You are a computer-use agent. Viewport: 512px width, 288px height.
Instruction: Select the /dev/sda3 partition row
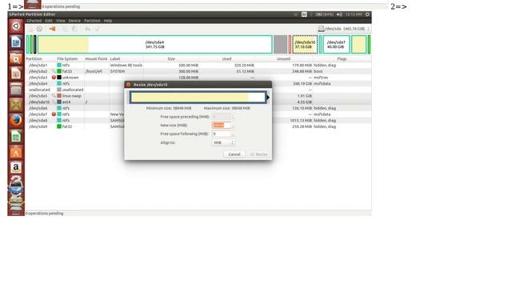[x=198, y=78]
